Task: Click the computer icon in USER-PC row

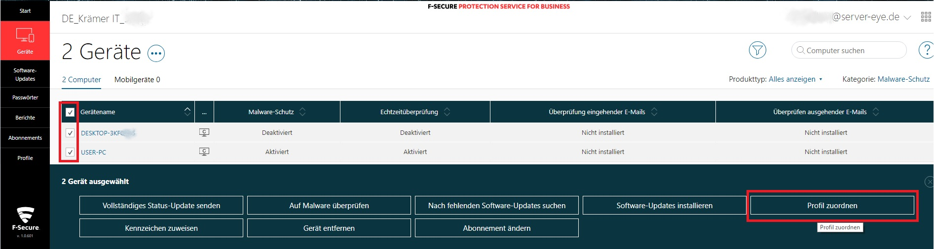Action: 204,152
